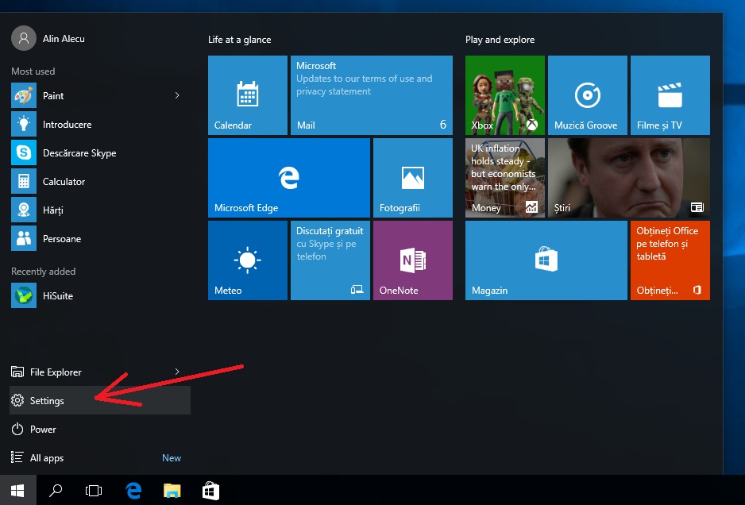Screen dimensions: 745x505
Task: Open the Muzică Groove tile
Action: 588,95
